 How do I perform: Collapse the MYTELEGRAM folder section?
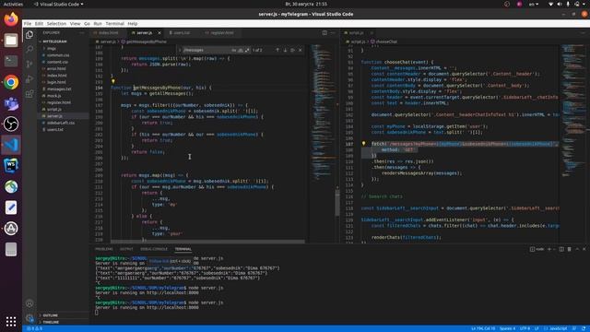[54, 41]
